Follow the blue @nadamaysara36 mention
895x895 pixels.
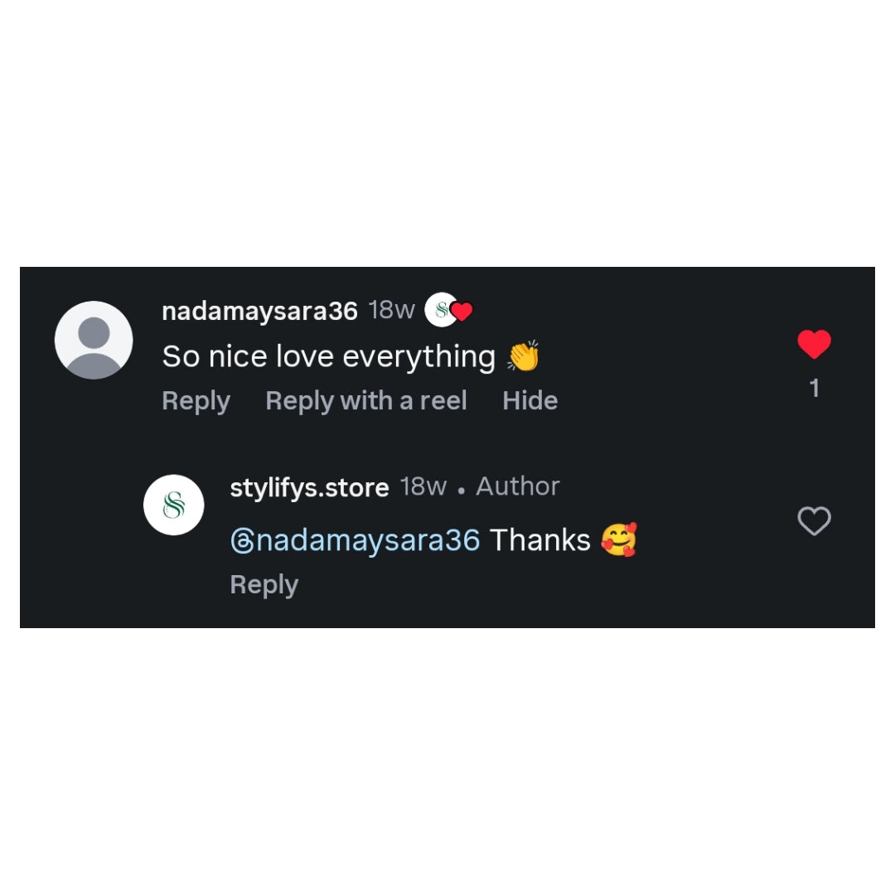coord(355,540)
